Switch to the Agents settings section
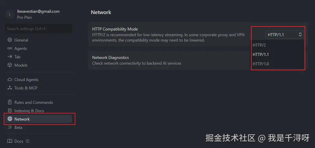This screenshot has height=148, width=315. pos(20,49)
